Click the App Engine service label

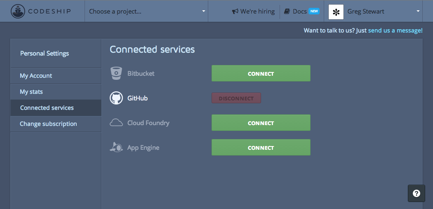coord(144,148)
